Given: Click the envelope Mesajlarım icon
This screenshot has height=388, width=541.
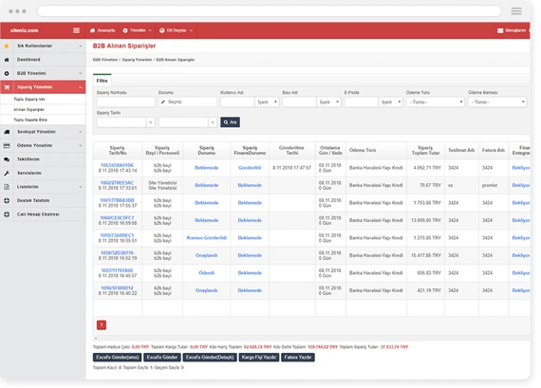Looking at the screenshot, I should click(500, 30).
